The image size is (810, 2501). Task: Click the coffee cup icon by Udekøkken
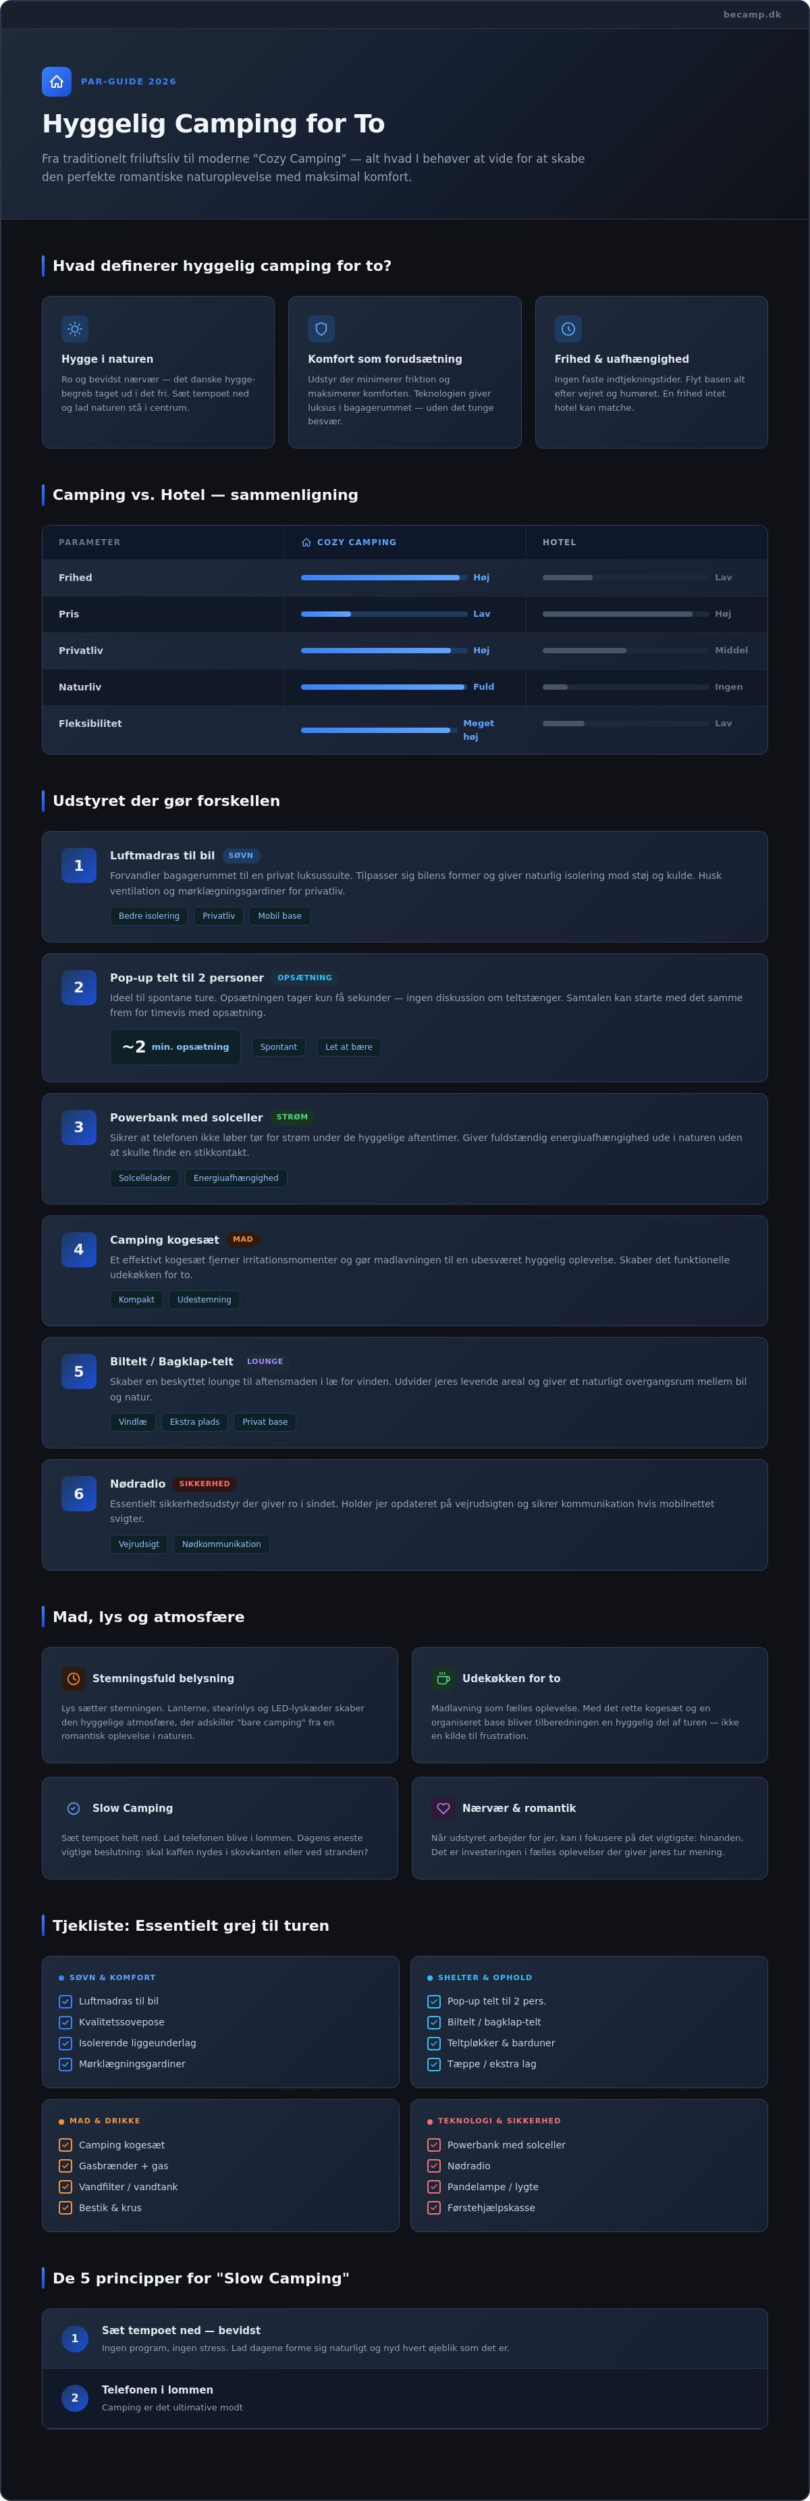point(443,1679)
